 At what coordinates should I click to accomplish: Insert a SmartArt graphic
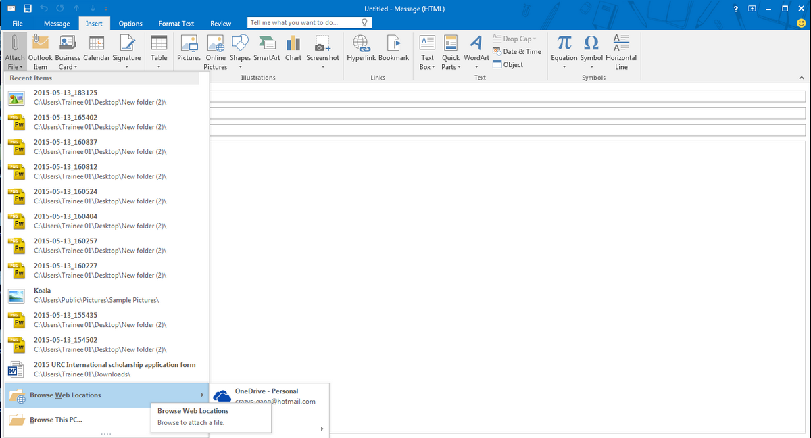click(267, 49)
